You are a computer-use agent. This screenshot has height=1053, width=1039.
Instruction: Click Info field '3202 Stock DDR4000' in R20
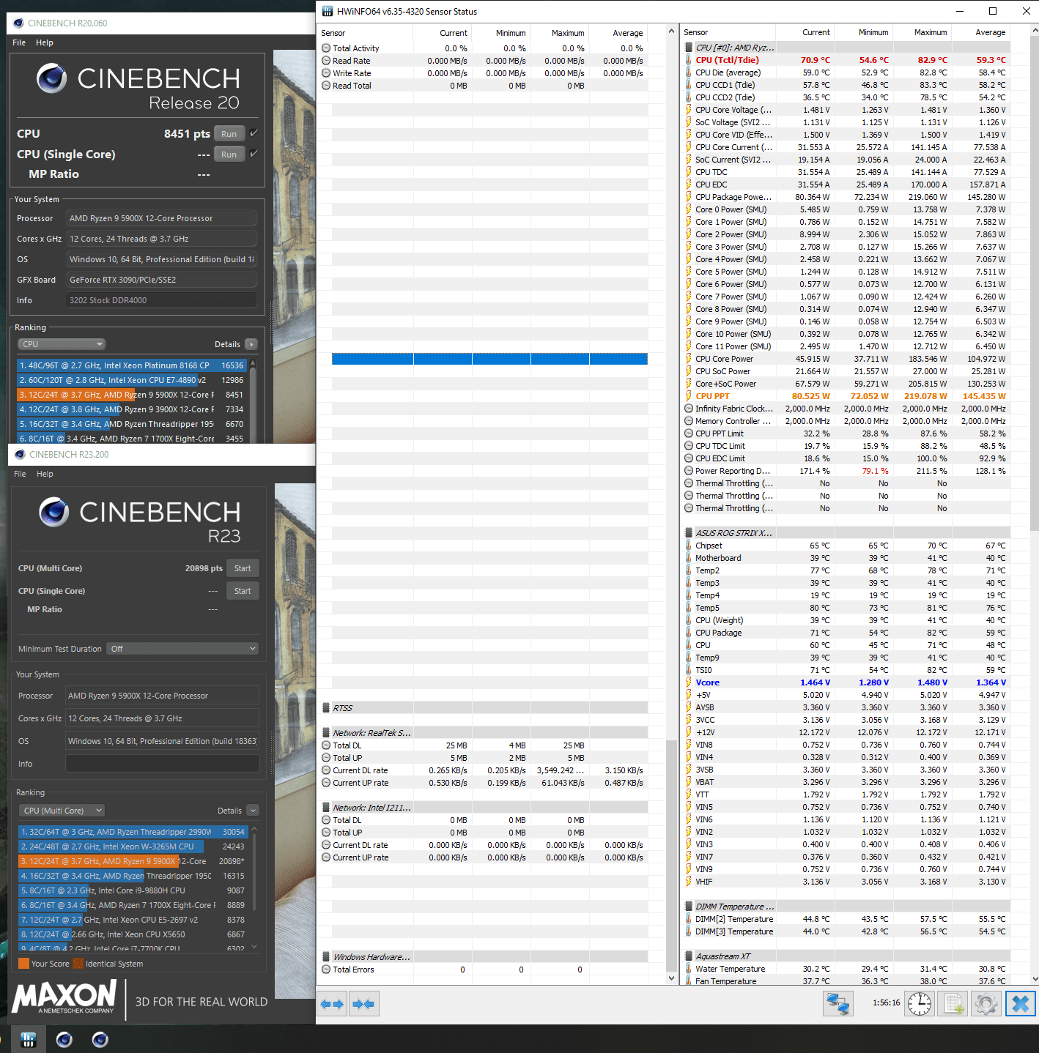click(x=161, y=300)
